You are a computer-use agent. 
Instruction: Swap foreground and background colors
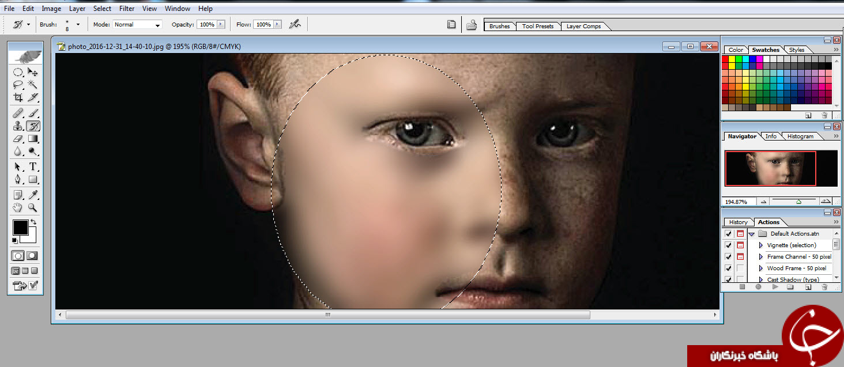(x=33, y=222)
